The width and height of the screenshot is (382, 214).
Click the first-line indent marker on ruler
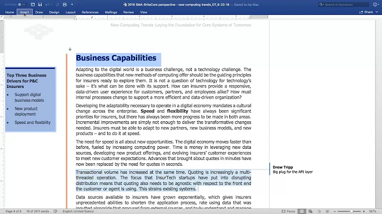(75, 16)
